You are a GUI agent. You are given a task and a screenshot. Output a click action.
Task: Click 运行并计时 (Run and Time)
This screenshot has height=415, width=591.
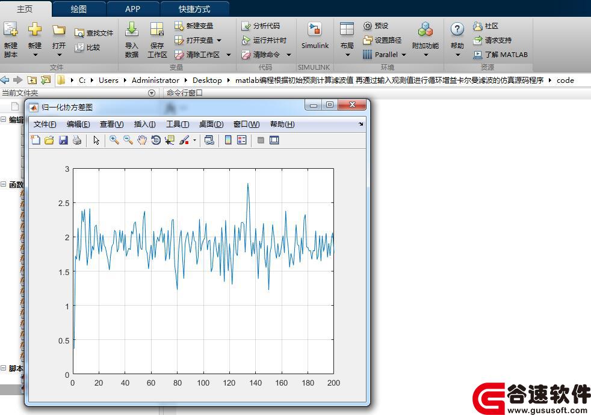264,40
